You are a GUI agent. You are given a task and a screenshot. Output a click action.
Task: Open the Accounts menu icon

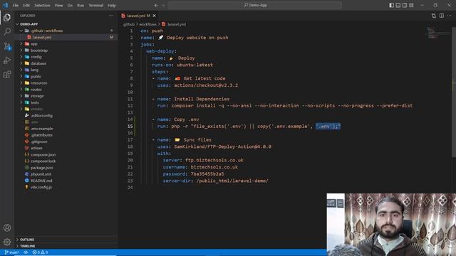(7, 228)
